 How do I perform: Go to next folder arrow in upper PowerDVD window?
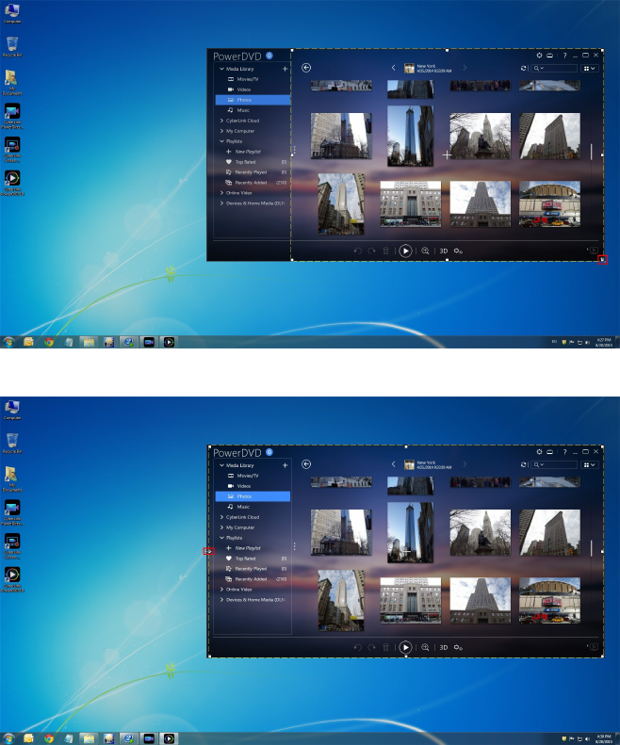click(465, 68)
